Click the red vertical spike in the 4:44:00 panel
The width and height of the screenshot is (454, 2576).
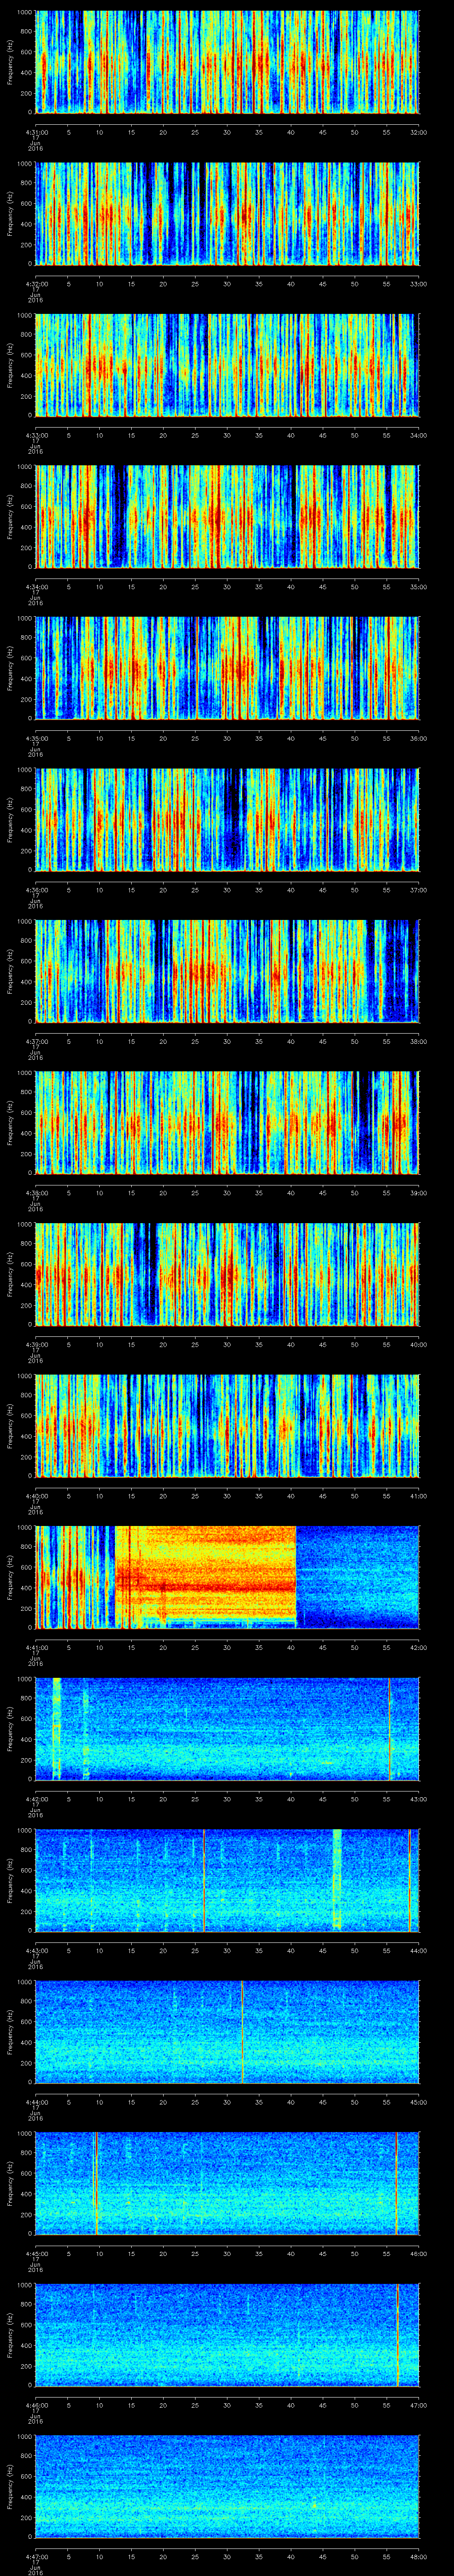coord(243,2032)
